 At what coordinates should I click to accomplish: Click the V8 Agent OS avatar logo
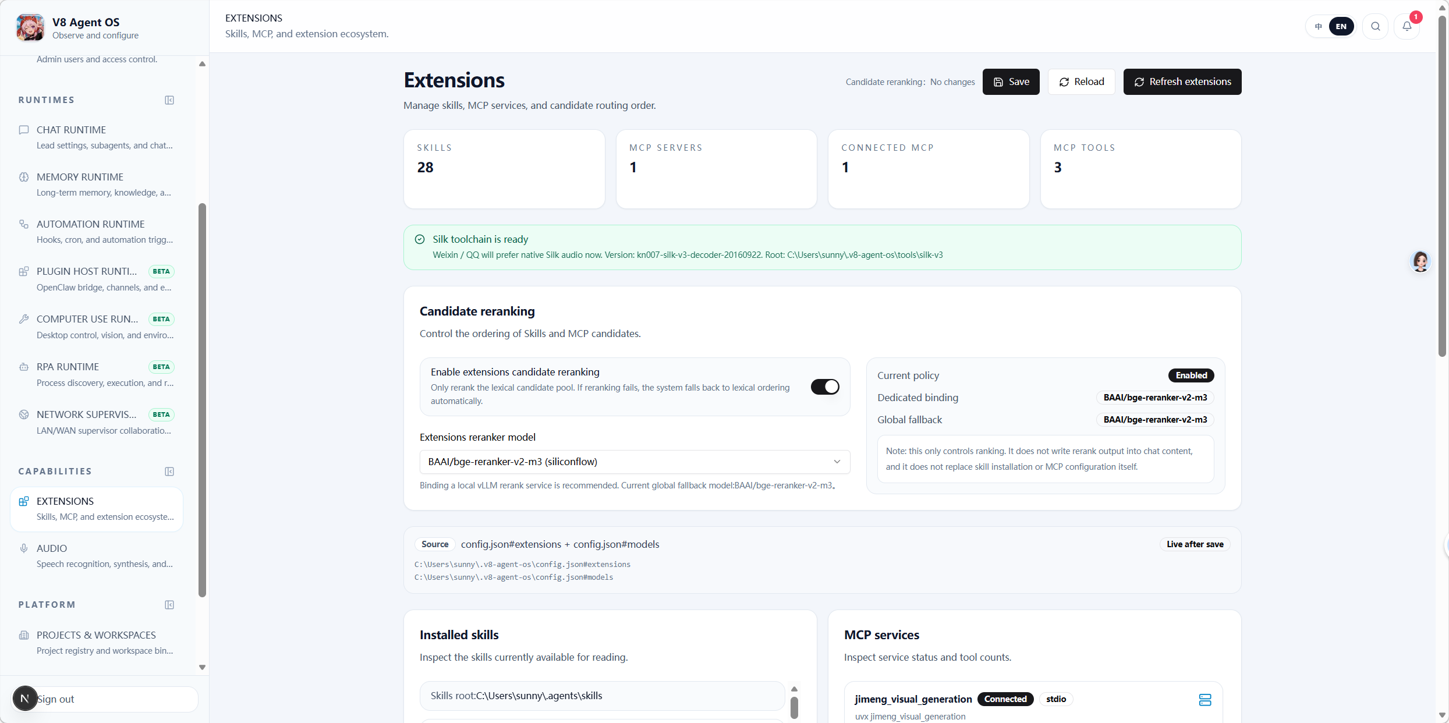click(x=30, y=27)
